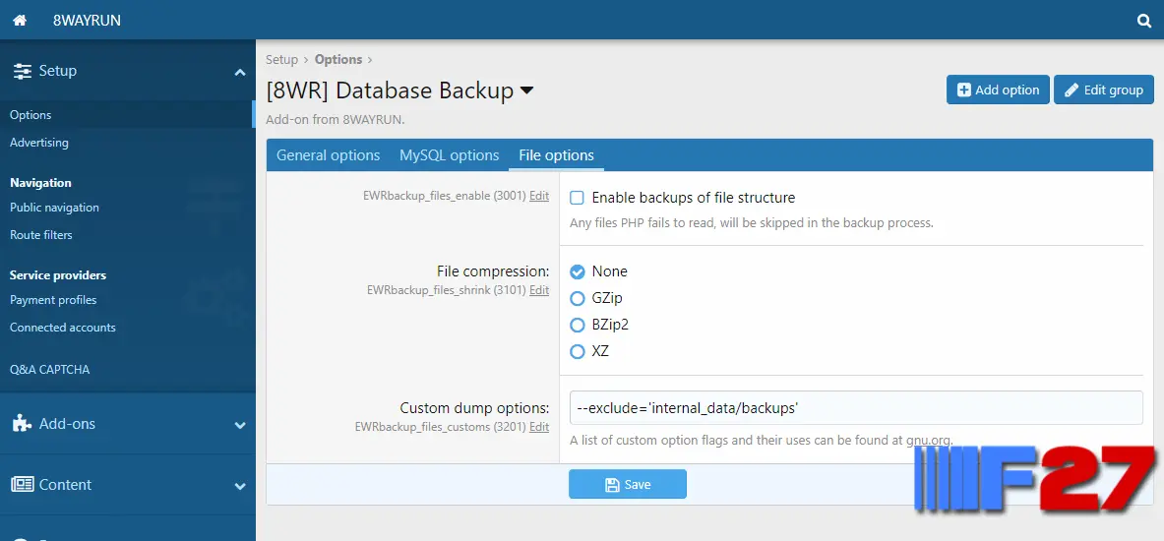Click the floppy disk Save icon

click(612, 485)
